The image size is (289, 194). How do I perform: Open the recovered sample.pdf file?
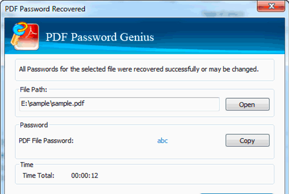click(247, 104)
